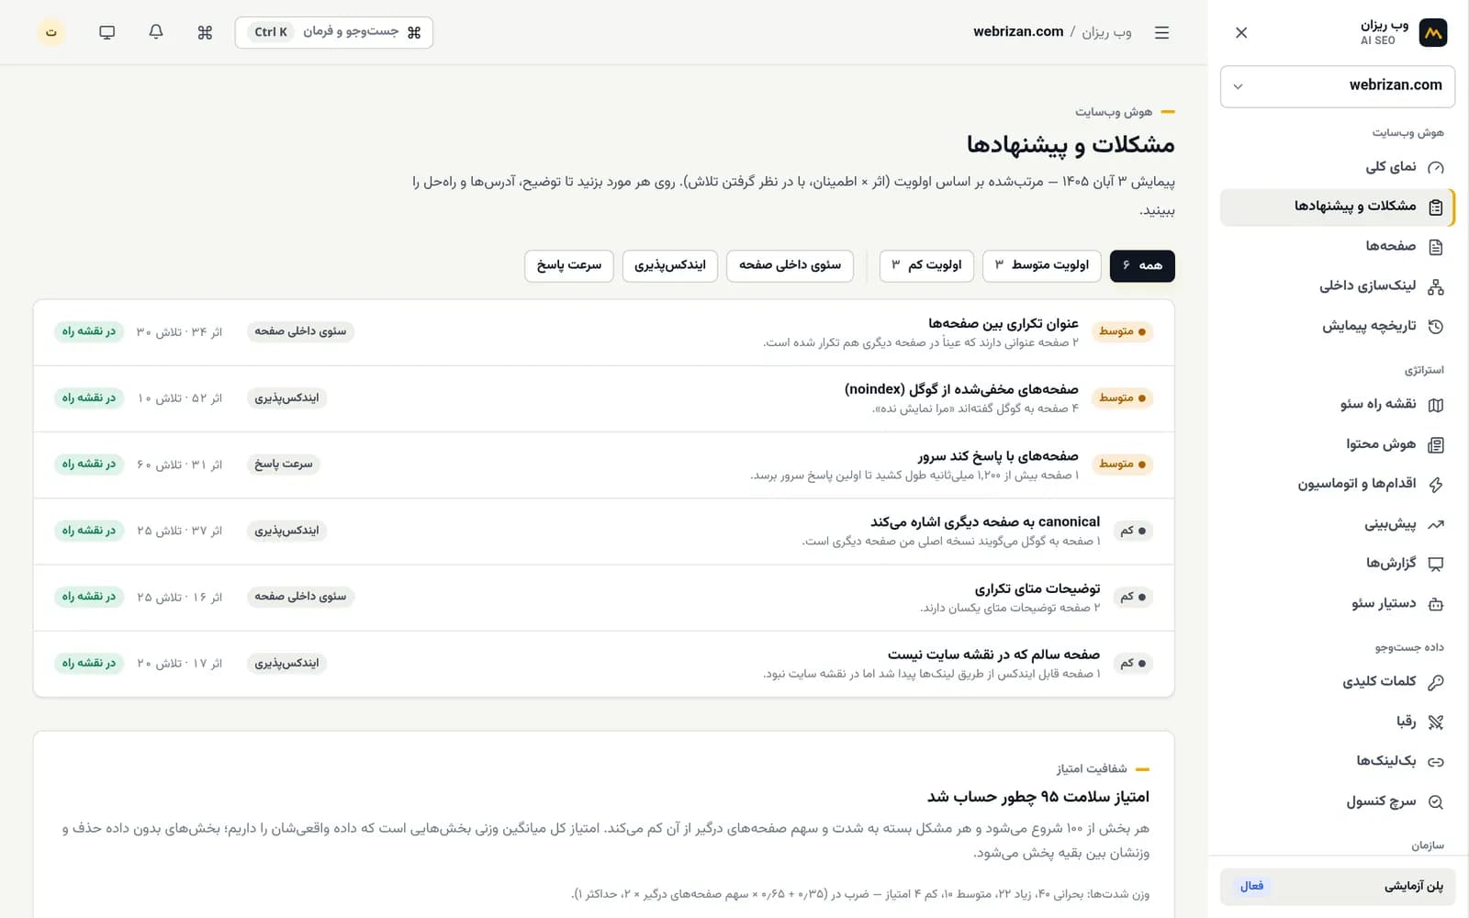This screenshot has width=1469, height=918.
Task: Open بک‌لینک‌ها backlinks icon
Action: 1436,761
